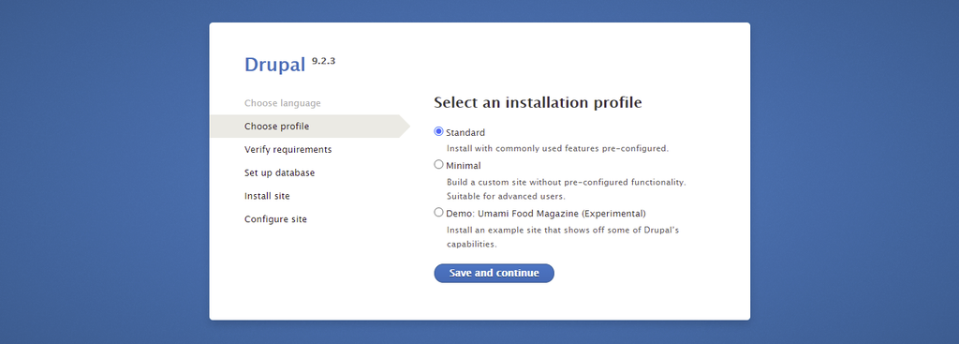Choose the Demo: Umami Food Magazine radio button
This screenshot has height=344, width=959.
[x=438, y=213]
